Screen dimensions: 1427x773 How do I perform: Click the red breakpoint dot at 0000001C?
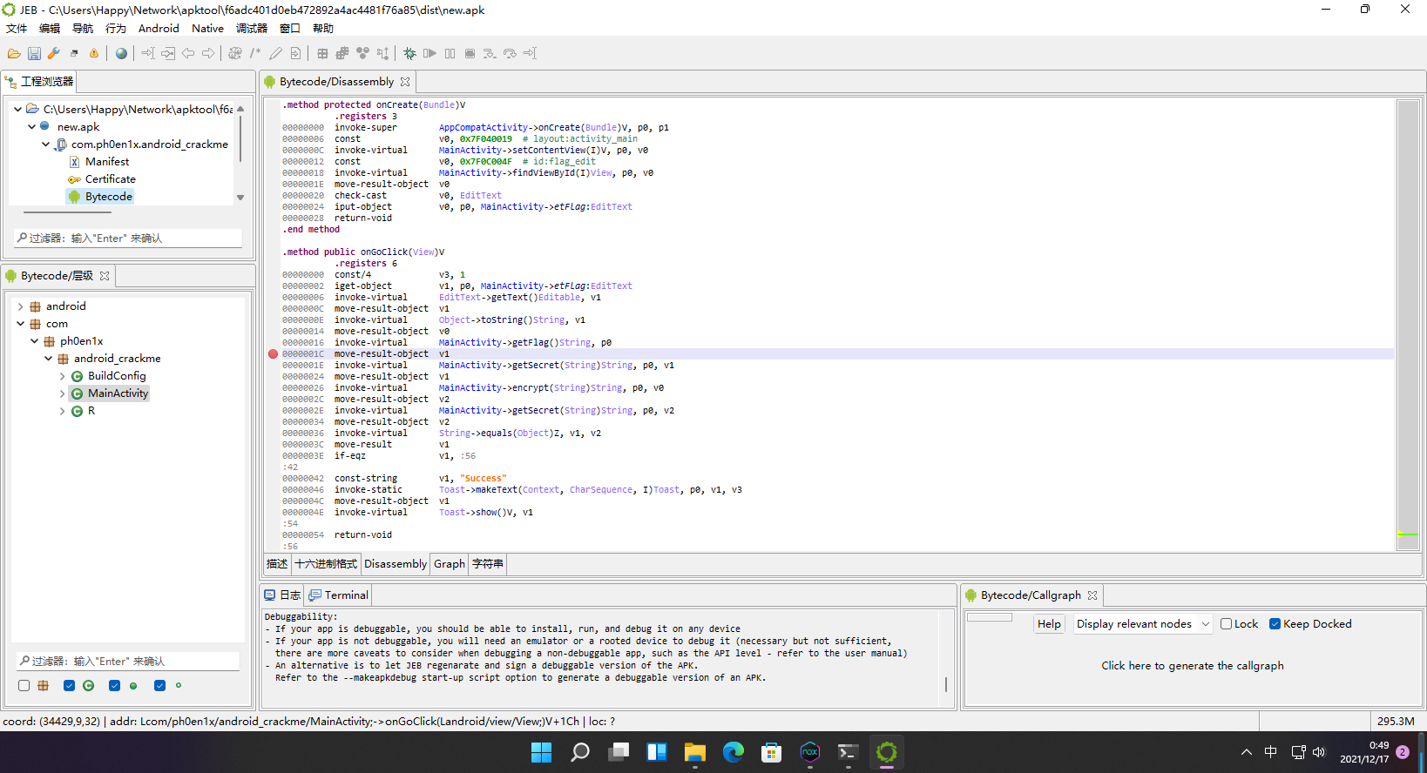pyautogui.click(x=273, y=354)
